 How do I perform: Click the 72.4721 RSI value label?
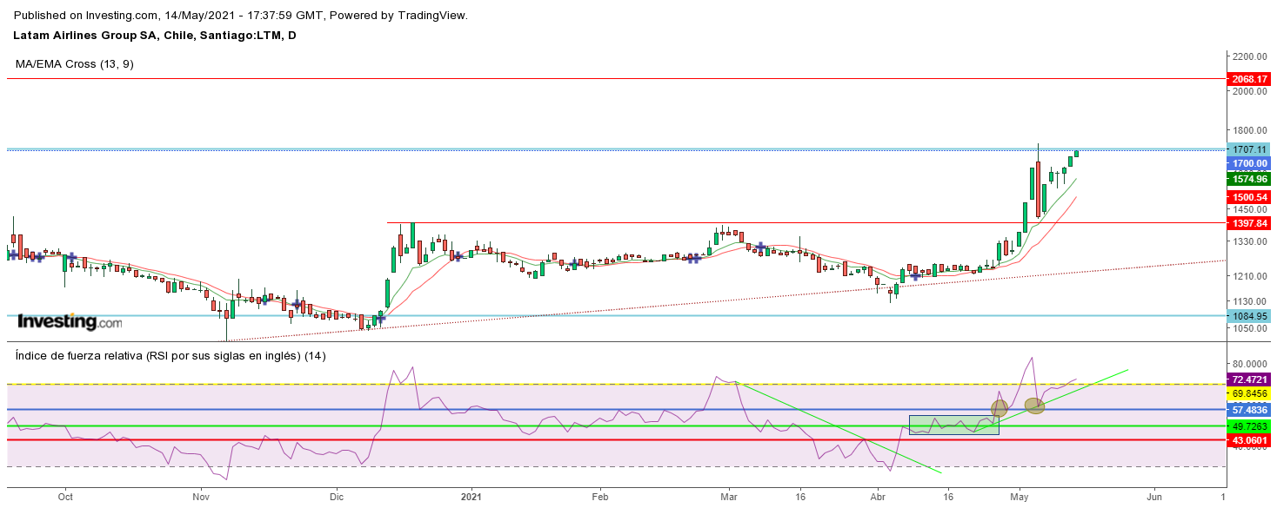[1250, 379]
